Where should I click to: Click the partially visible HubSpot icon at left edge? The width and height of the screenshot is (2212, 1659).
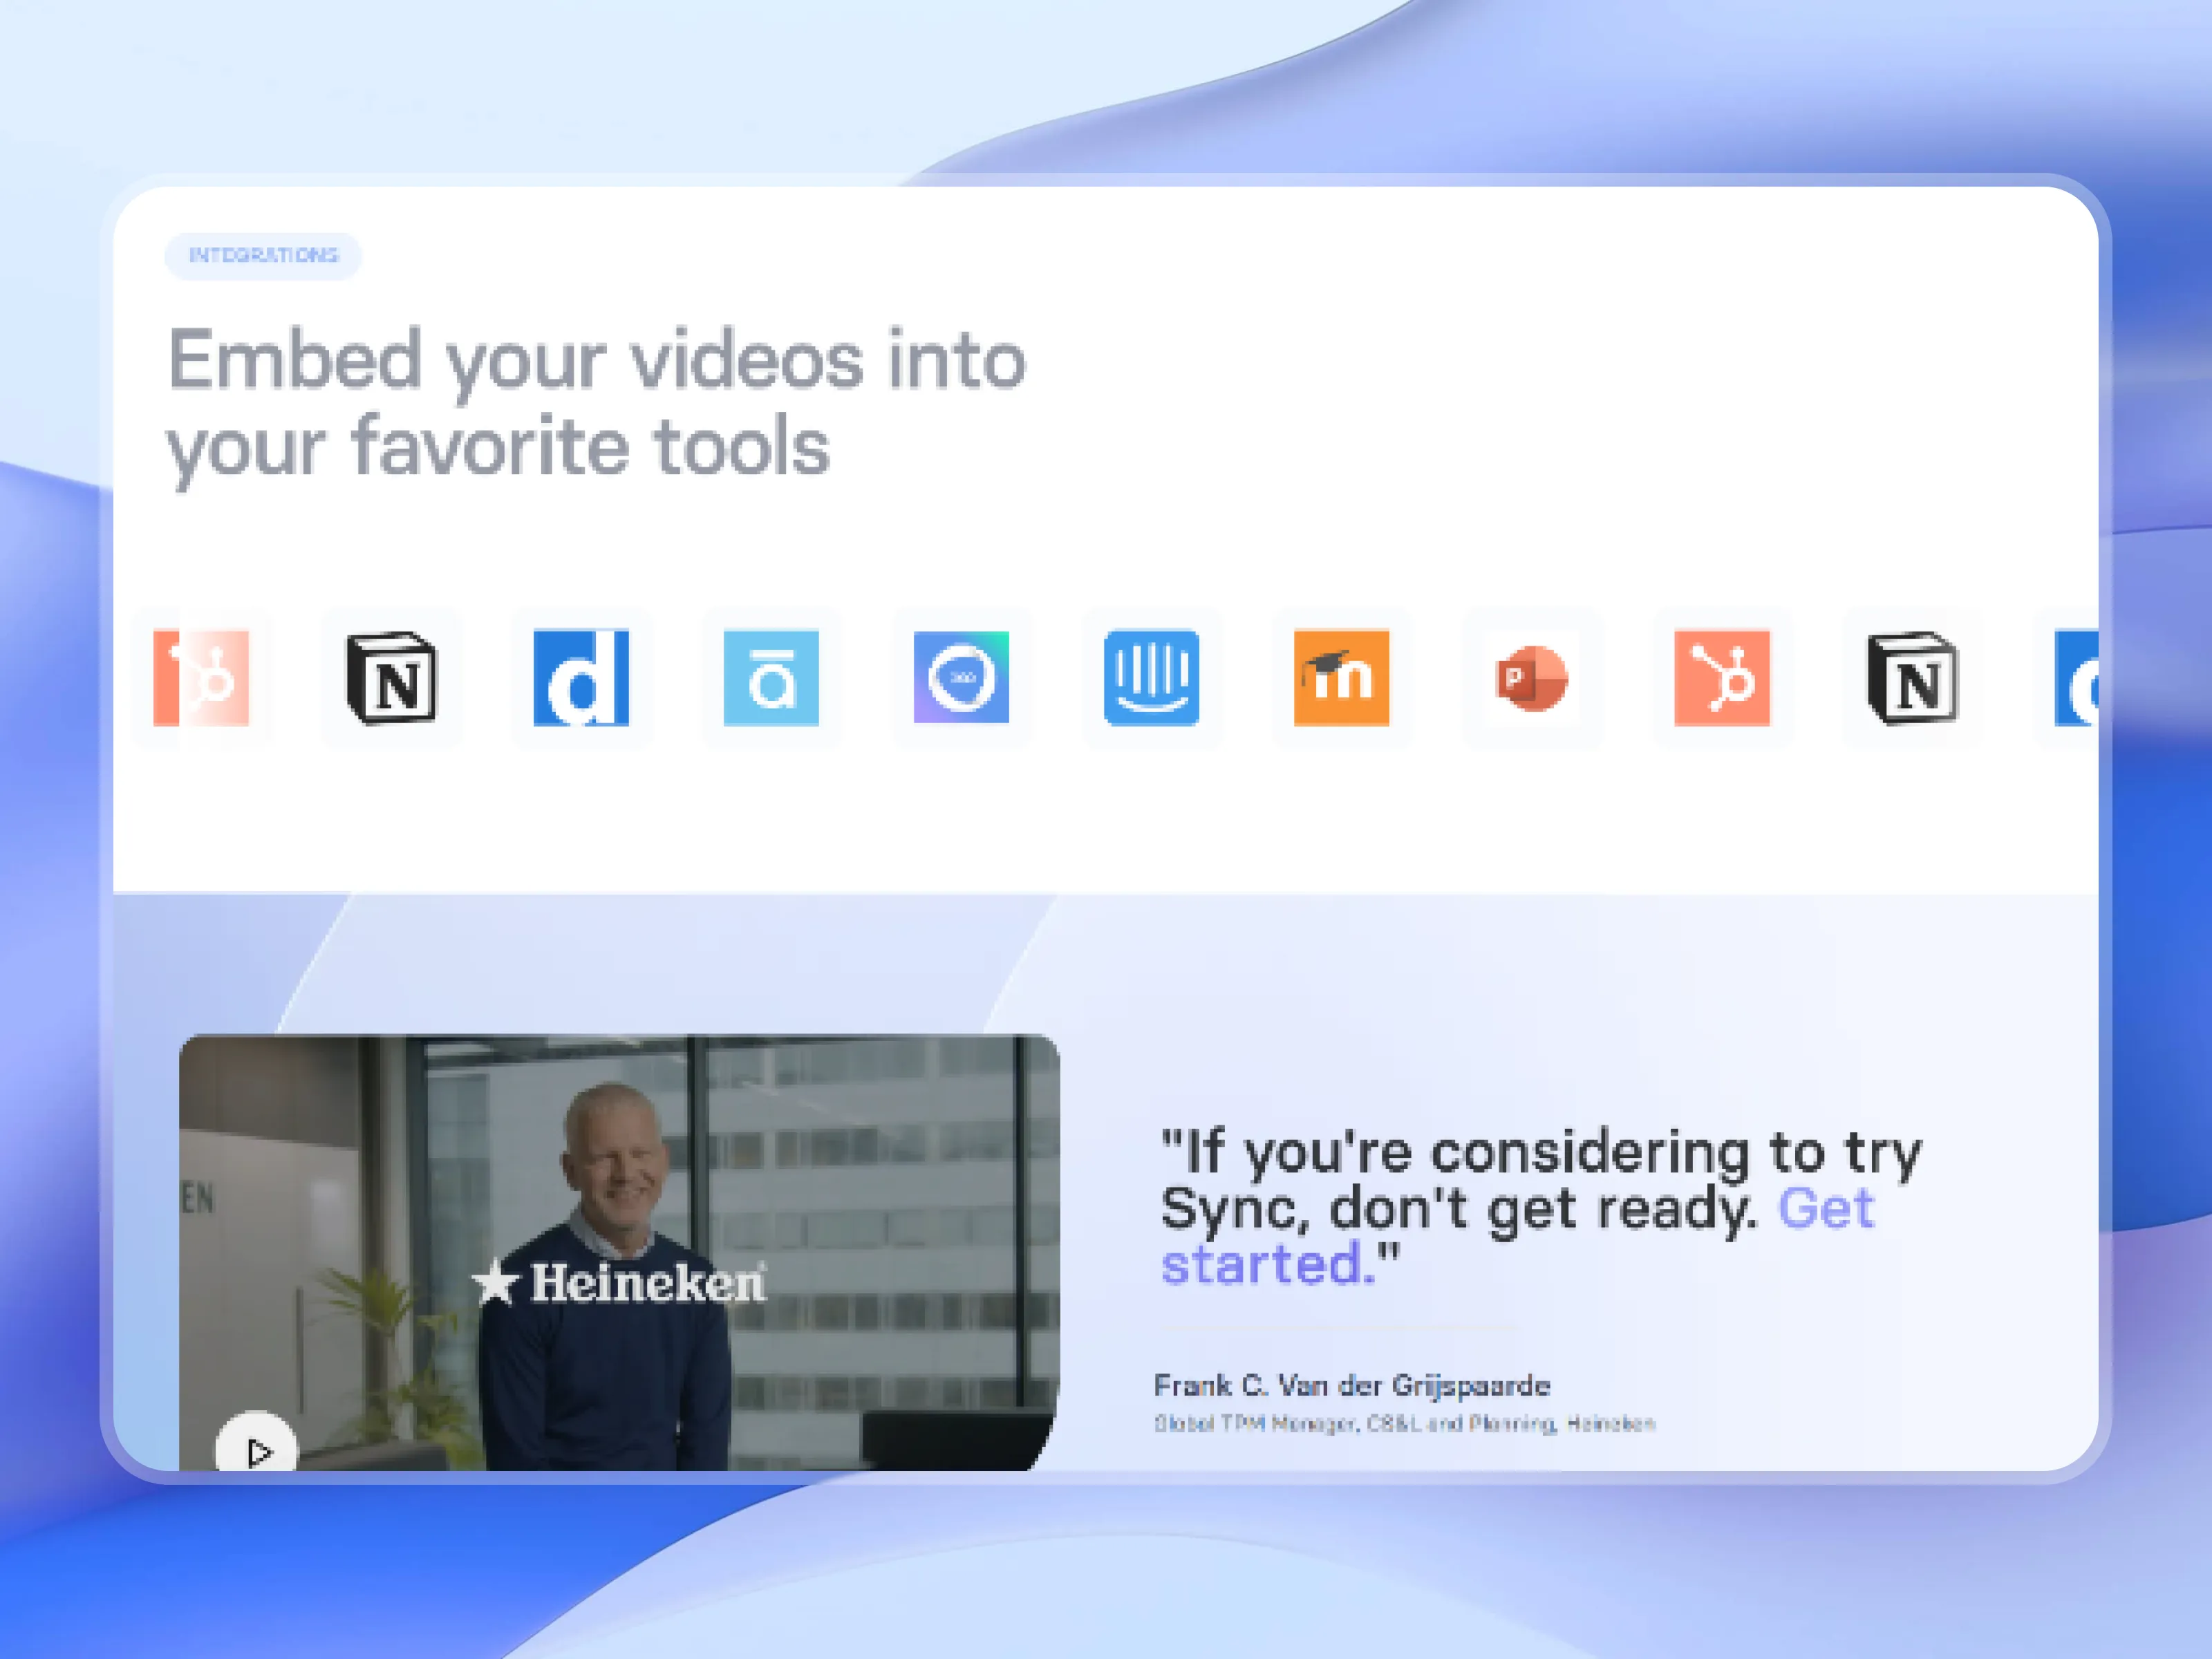[201, 678]
